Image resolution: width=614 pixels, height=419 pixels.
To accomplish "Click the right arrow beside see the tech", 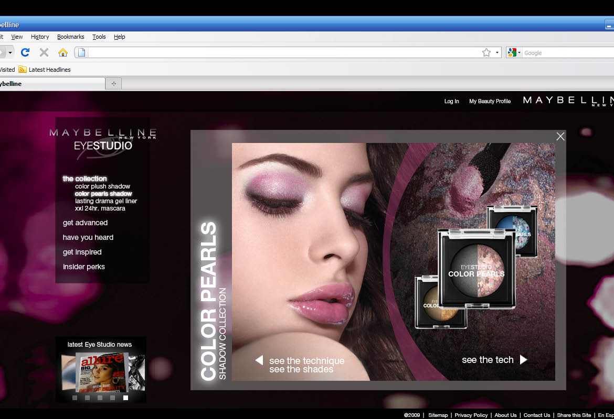I will click(x=523, y=359).
